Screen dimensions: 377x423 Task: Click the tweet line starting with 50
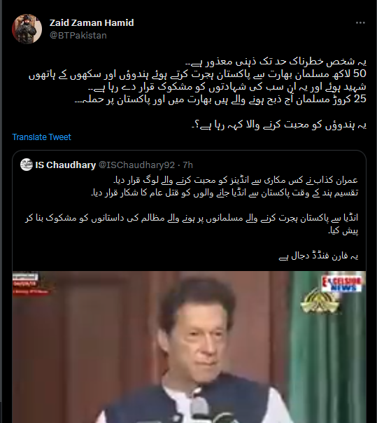tap(197, 74)
